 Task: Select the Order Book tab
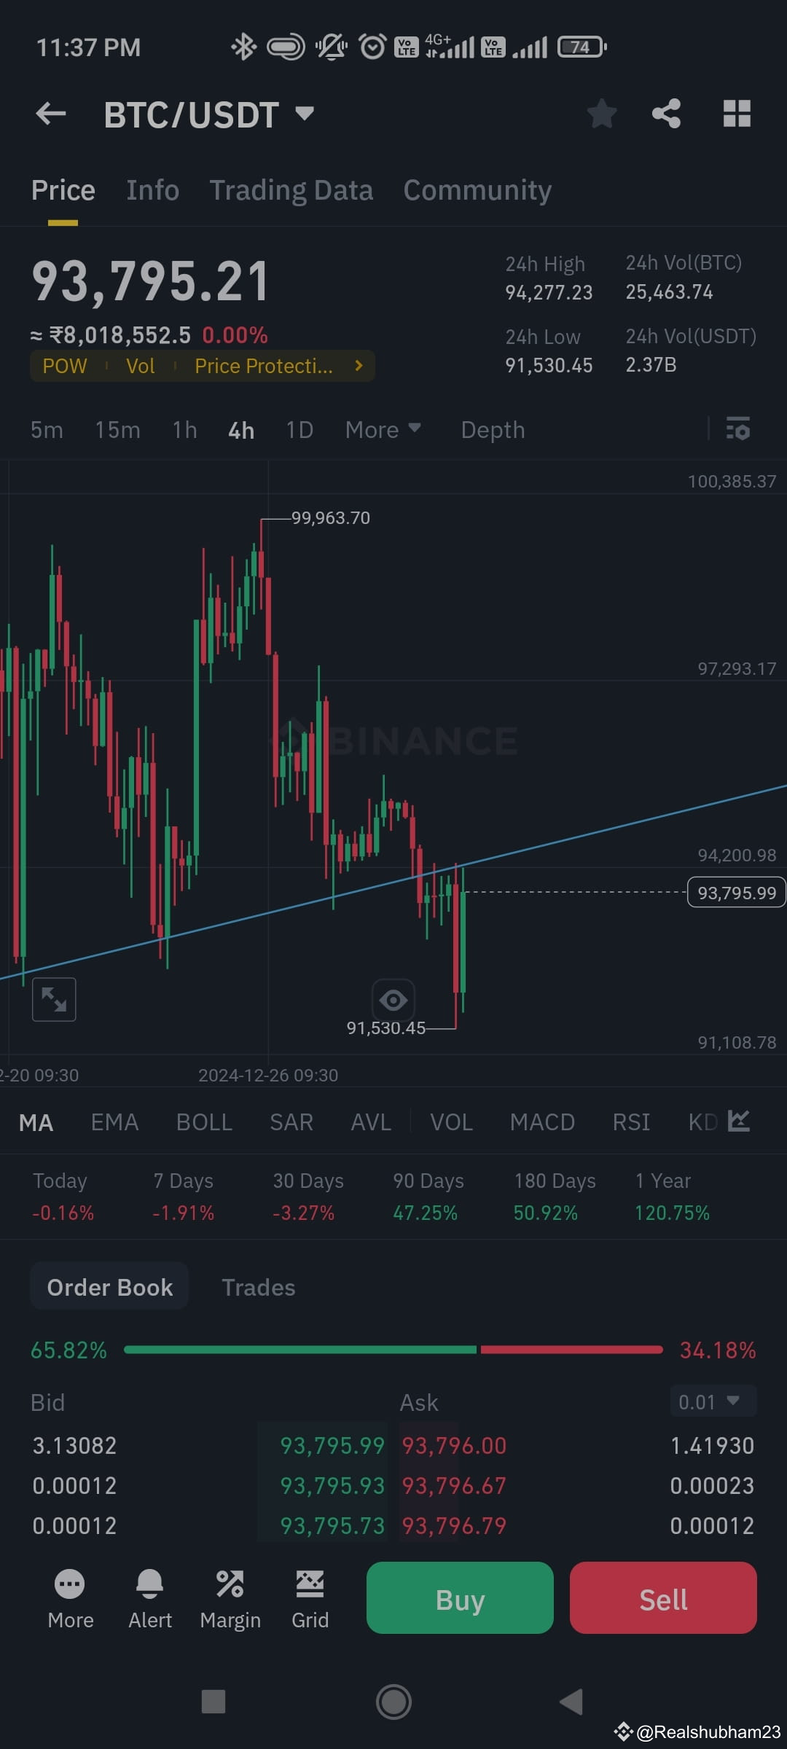coord(110,1287)
